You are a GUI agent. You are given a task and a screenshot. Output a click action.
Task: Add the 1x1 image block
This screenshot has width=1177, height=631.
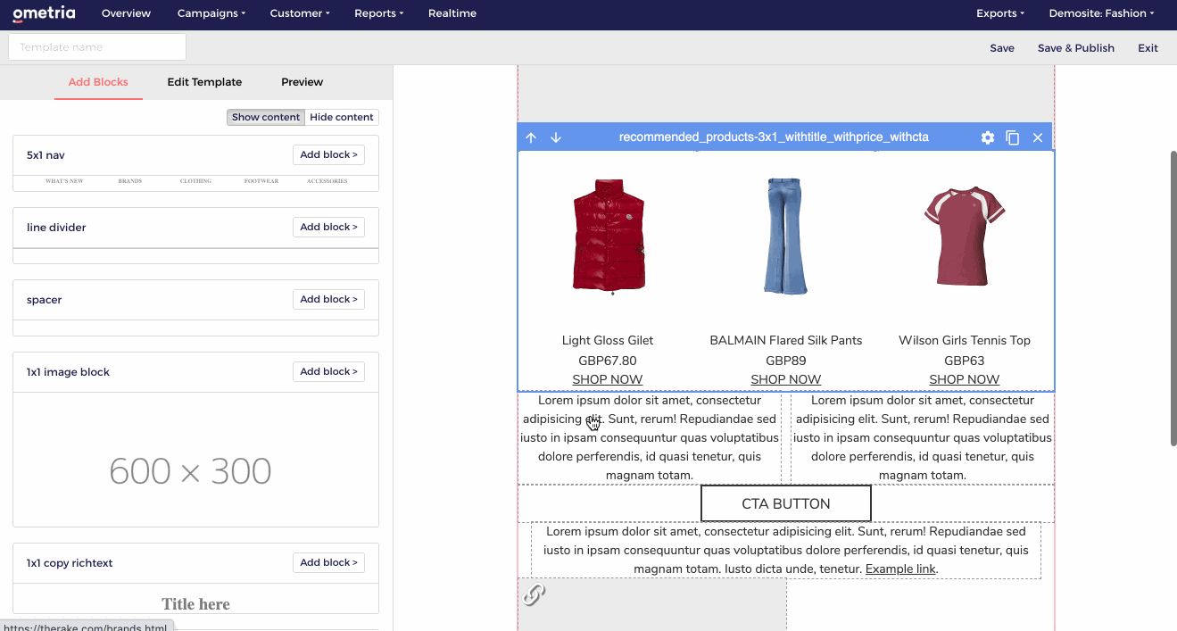[328, 371]
